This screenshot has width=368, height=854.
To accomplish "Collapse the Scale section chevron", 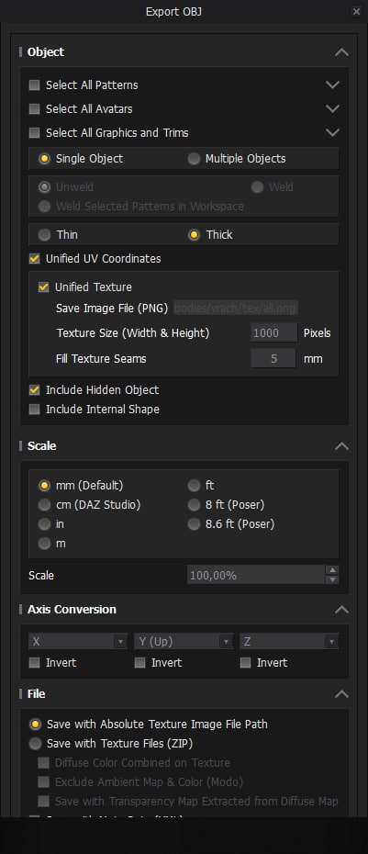I will tap(341, 446).
